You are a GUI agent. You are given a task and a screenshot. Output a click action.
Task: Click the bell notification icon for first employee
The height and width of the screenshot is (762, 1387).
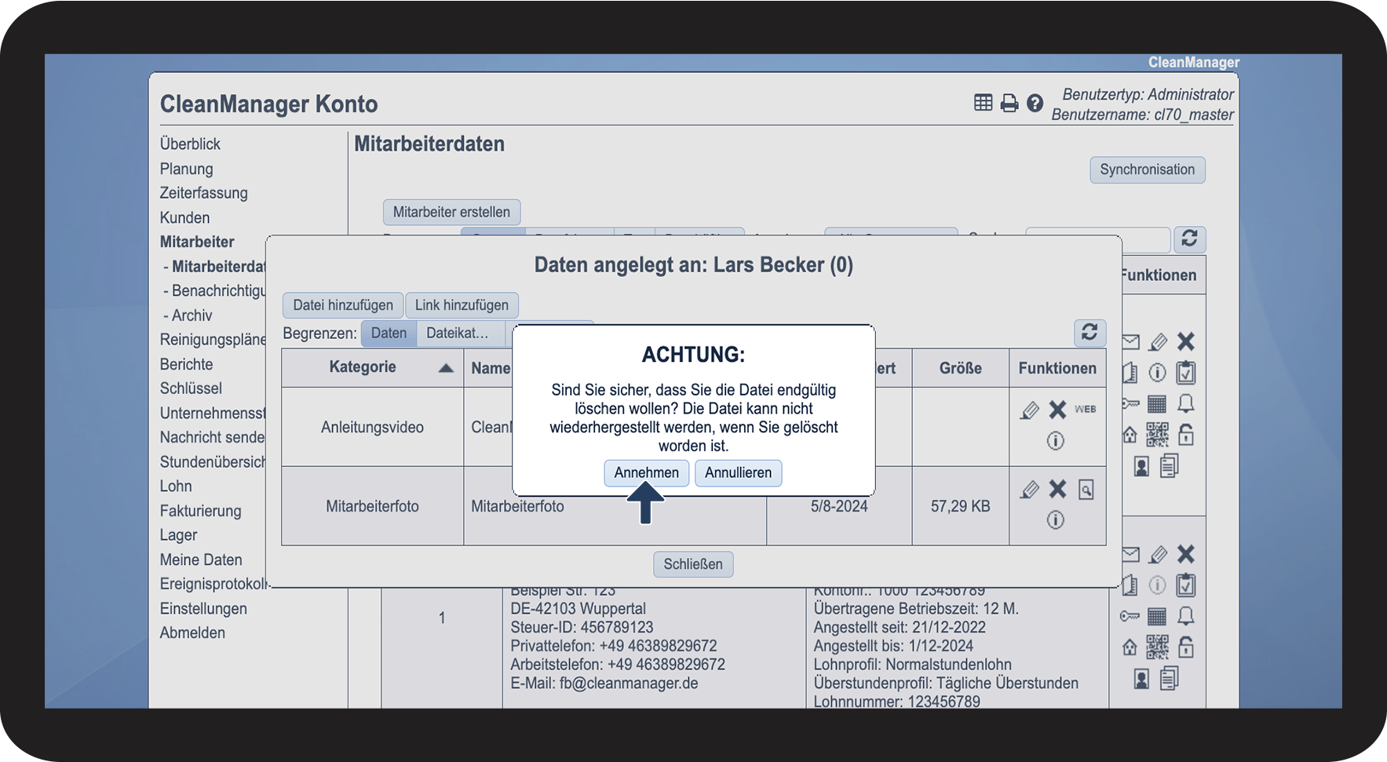point(1186,403)
